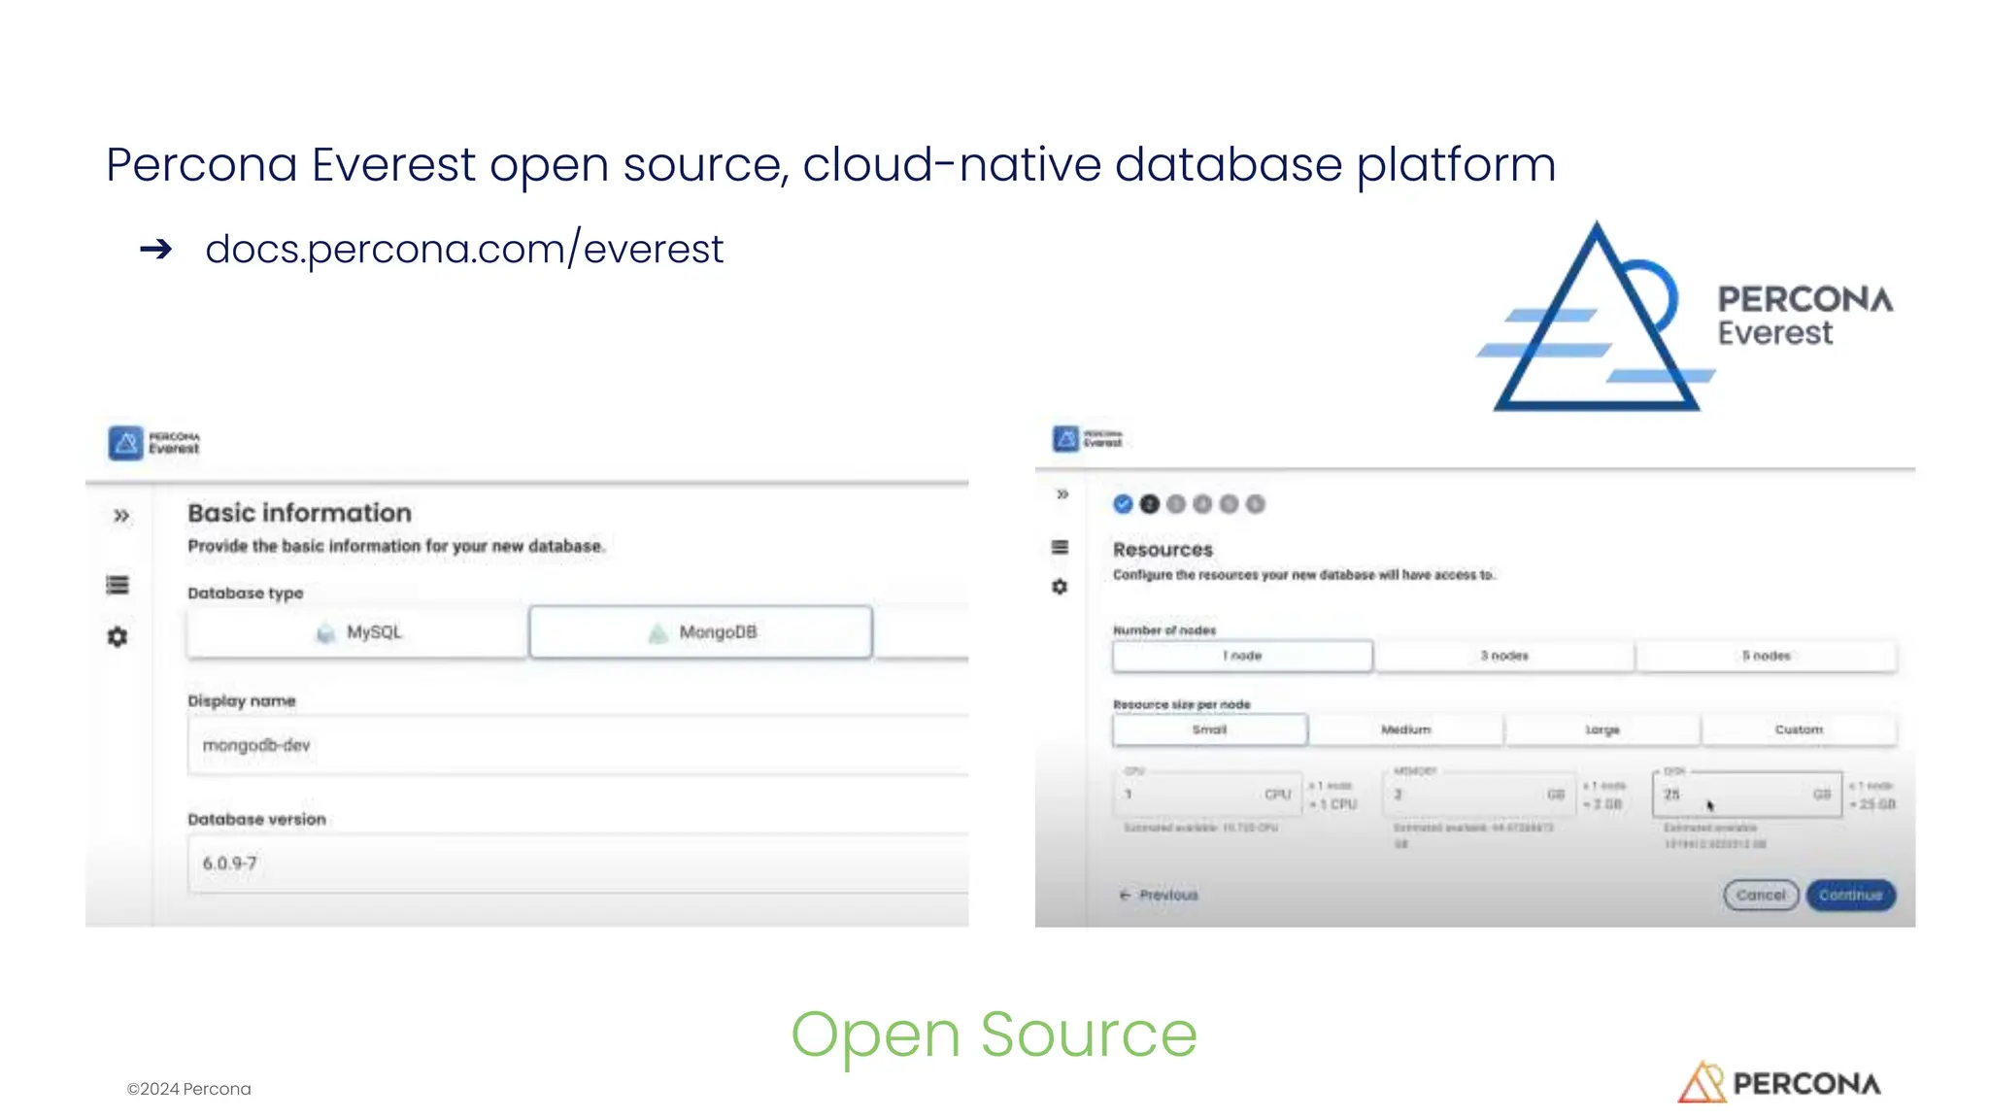
Task: Open the docs.percona.com/everest link
Action: [x=464, y=250]
